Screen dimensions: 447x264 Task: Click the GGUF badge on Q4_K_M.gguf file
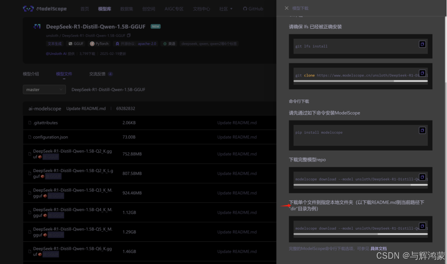56,216
